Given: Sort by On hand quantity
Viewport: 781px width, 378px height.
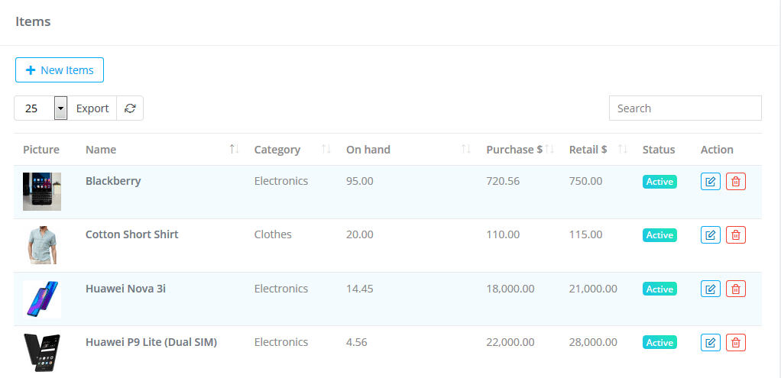Looking at the screenshot, I should tap(466, 150).
